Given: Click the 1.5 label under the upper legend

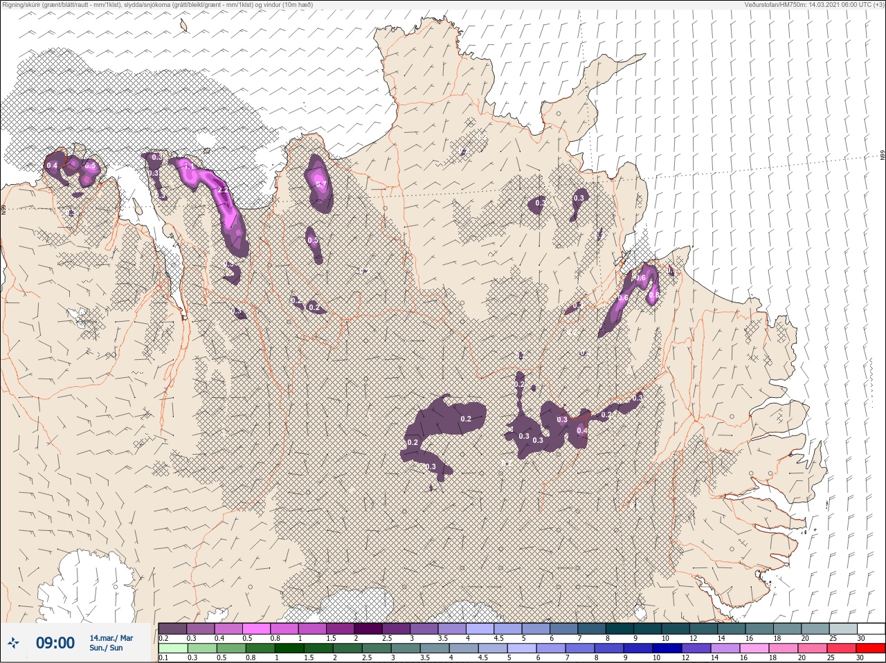Looking at the screenshot, I should [x=332, y=638].
